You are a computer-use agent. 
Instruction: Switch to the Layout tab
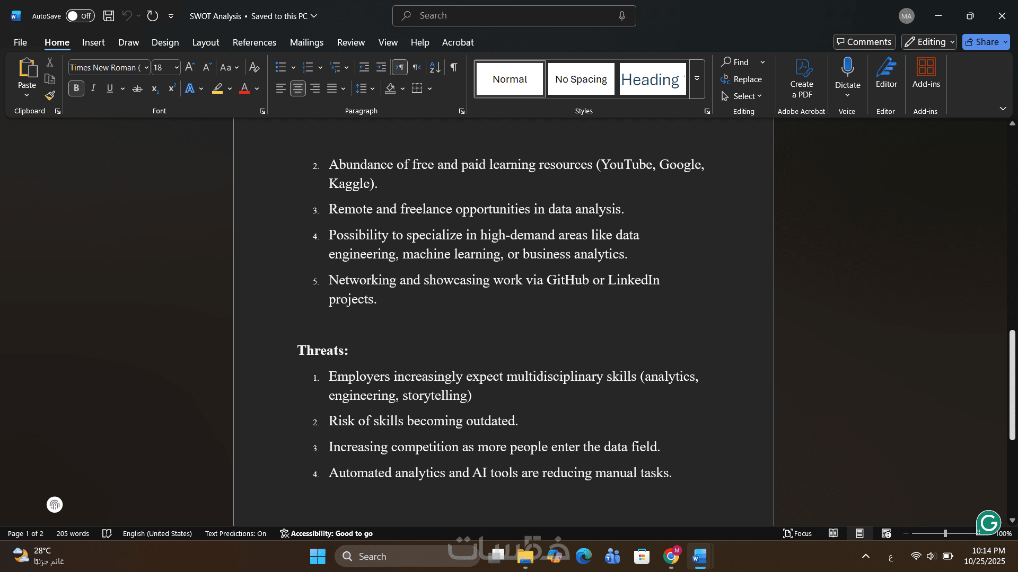point(205,42)
